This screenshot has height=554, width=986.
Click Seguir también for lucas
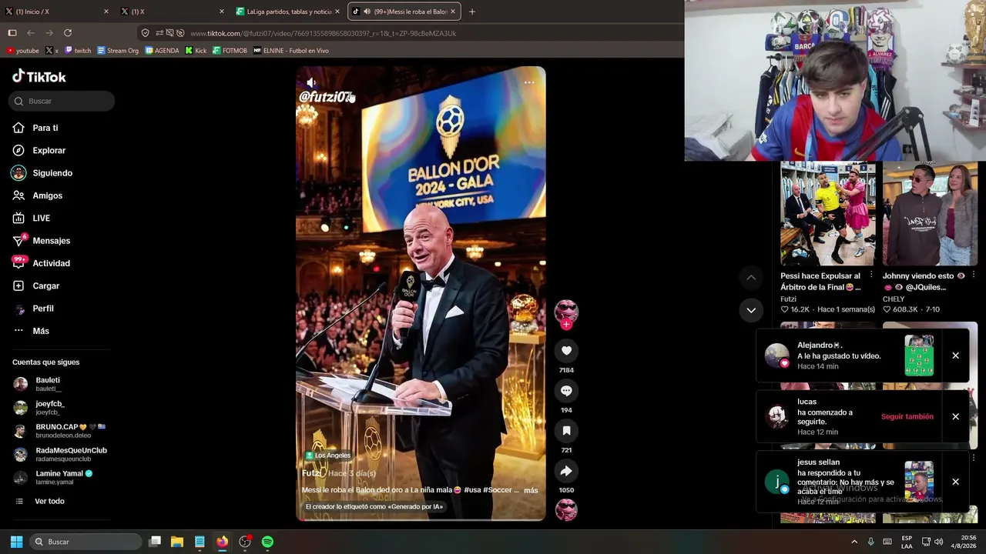point(907,416)
